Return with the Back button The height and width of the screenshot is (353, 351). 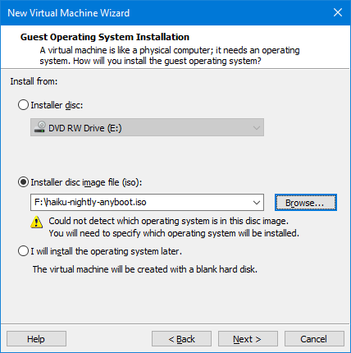(181, 339)
